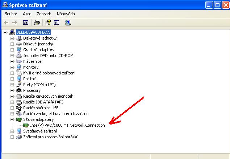Image resolution: width=230 pixels, height=159 pixels.
Task: Expand Disketové jednotky branch
Action: [12, 38]
